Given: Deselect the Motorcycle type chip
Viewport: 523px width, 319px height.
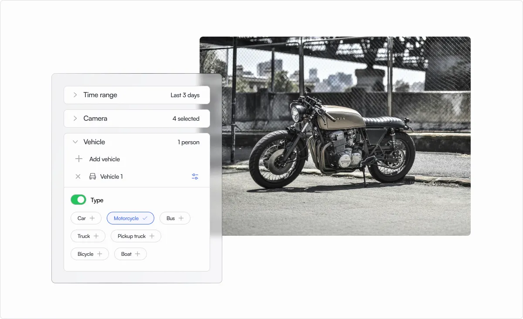Looking at the screenshot, I should [x=130, y=218].
